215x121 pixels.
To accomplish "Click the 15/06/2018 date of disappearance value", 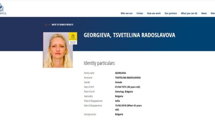I will (128, 108).
